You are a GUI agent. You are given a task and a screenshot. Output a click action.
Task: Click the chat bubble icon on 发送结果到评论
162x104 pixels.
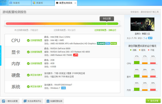pyautogui.click(x=25, y=101)
